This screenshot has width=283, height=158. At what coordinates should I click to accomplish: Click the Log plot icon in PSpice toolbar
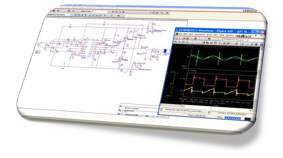coord(204,42)
